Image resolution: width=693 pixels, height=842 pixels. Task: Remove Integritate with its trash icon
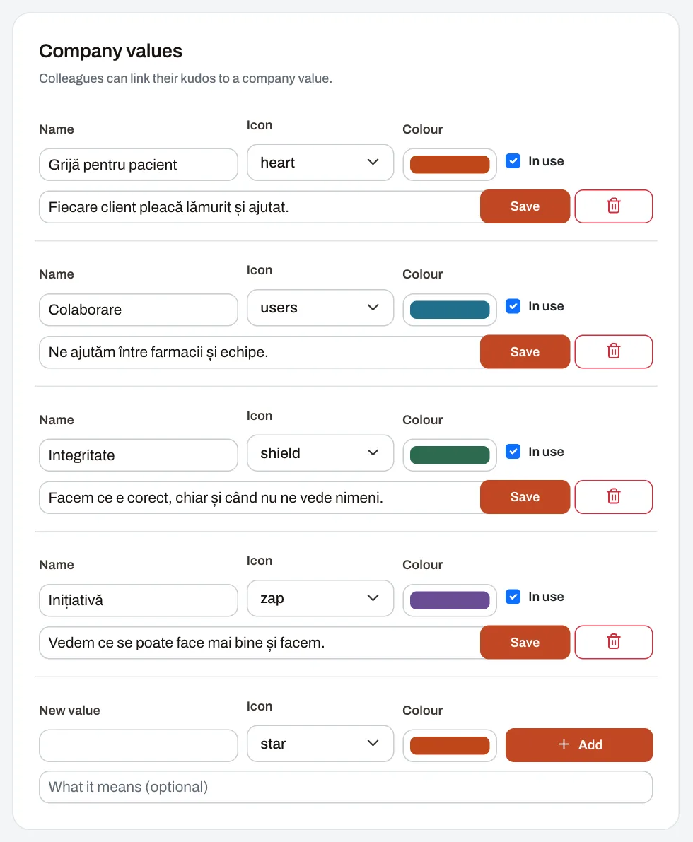614,497
